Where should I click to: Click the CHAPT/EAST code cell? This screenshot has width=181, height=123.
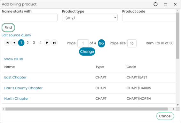[137, 77]
